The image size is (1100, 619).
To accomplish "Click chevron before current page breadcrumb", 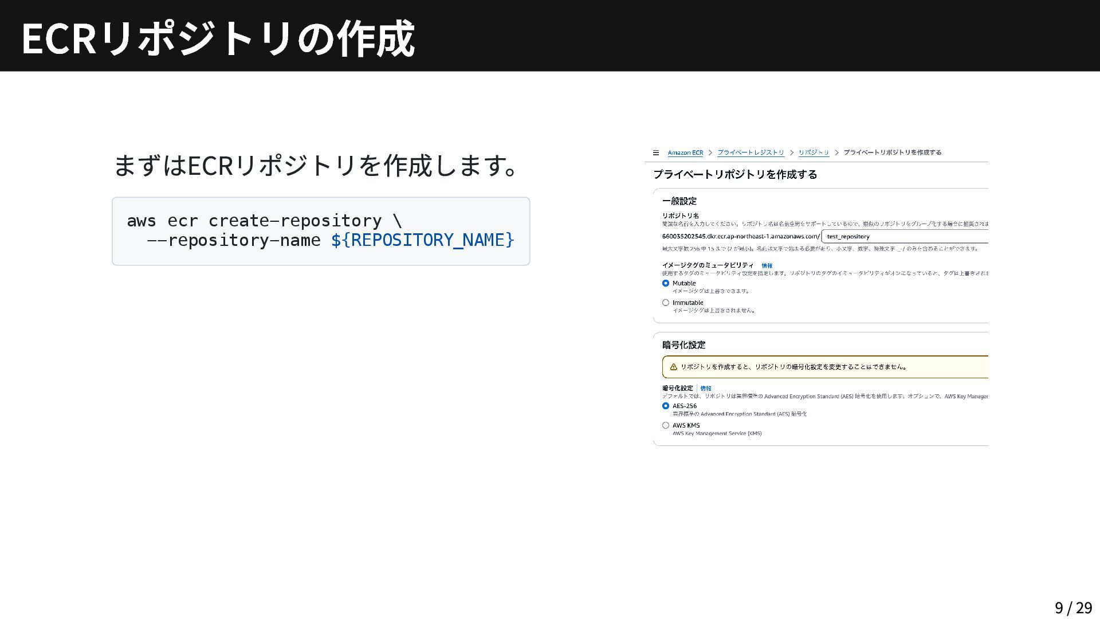I will [x=836, y=152].
